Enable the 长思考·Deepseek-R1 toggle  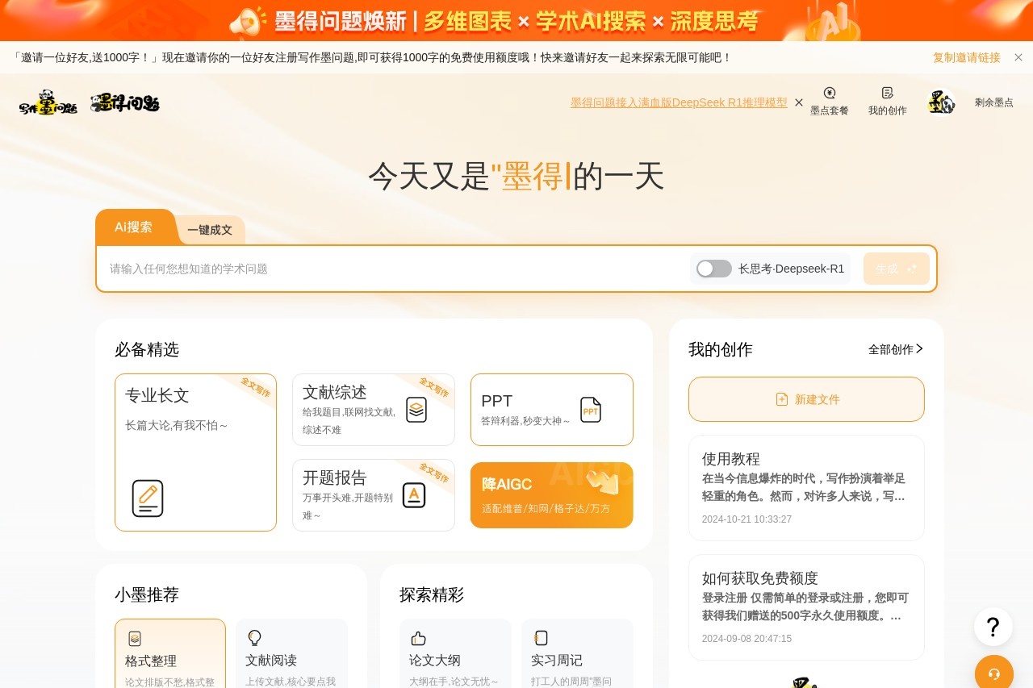pos(713,268)
